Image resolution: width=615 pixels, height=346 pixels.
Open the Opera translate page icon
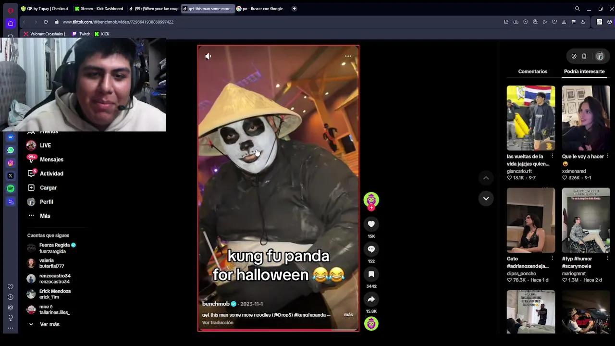tap(535, 22)
